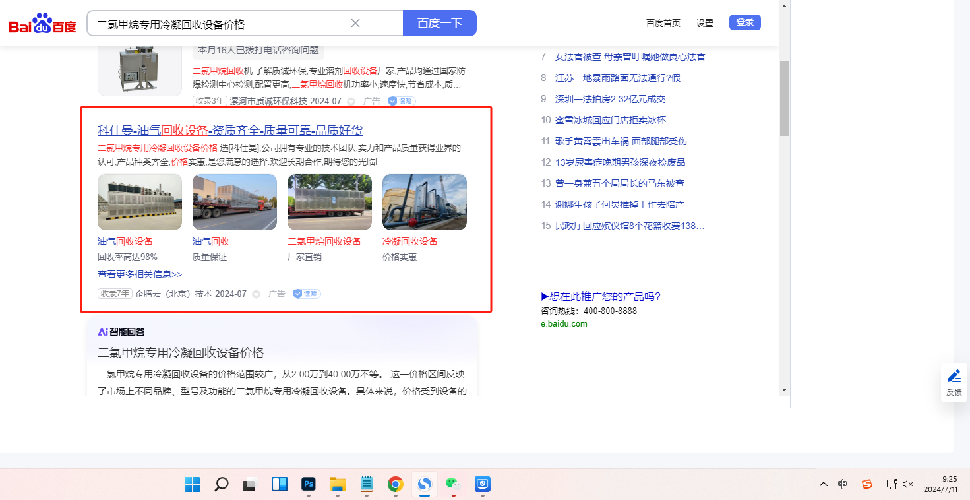Open WeChat from the taskbar
The height and width of the screenshot is (500, 970).
click(x=452, y=484)
